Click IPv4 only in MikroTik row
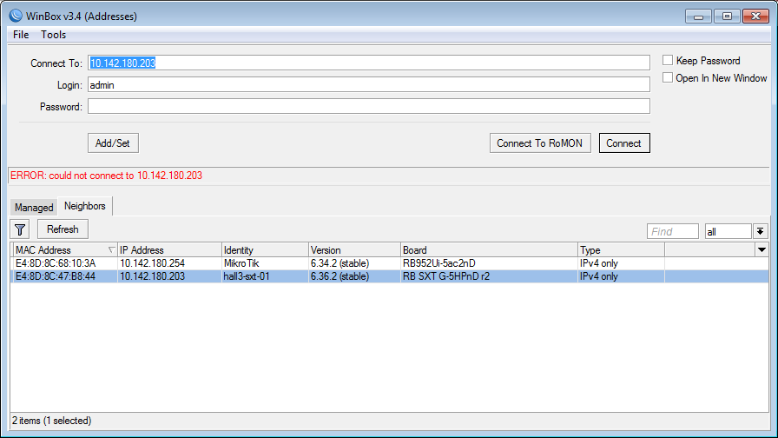 coord(599,263)
